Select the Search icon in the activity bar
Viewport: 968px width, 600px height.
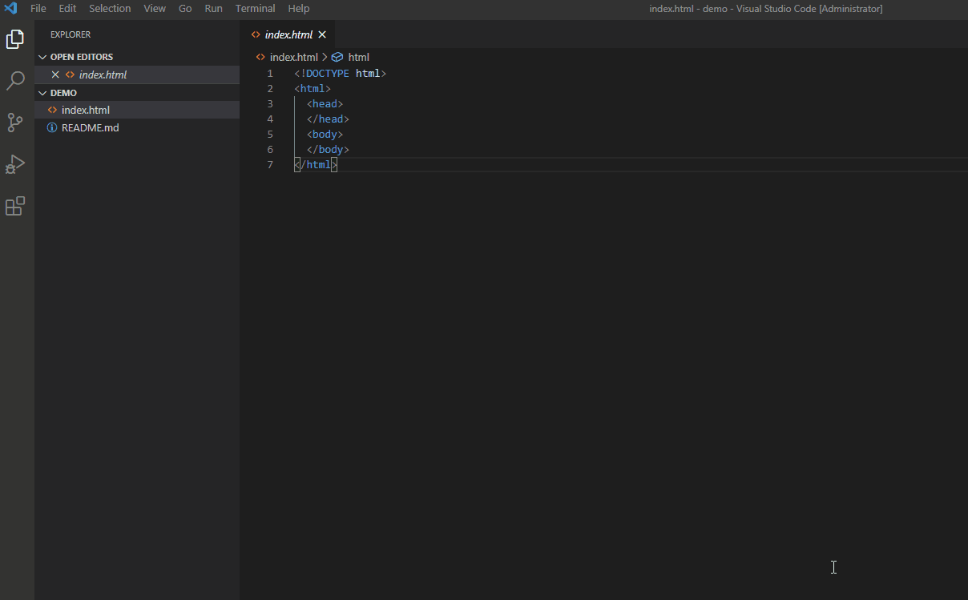coord(15,80)
